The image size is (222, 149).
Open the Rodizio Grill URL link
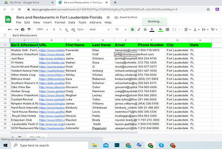click(52, 50)
